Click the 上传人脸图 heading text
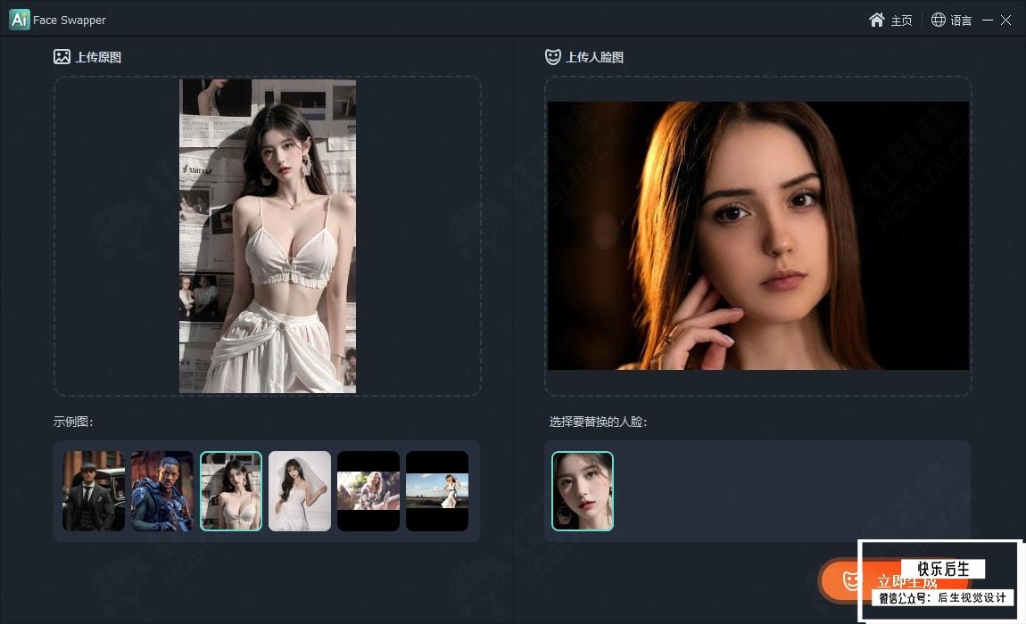The image size is (1026, 624). [595, 57]
